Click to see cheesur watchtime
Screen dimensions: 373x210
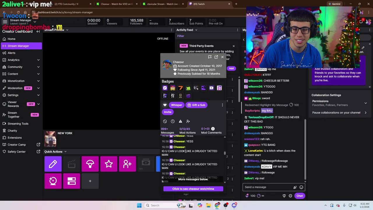point(193,189)
